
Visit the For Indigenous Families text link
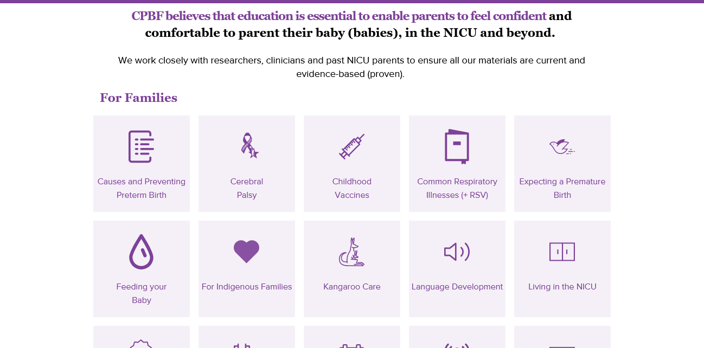(x=247, y=287)
